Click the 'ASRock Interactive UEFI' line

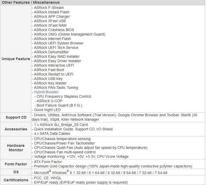[x=53, y=65]
